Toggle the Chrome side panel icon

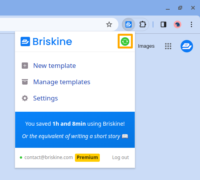[163, 24]
